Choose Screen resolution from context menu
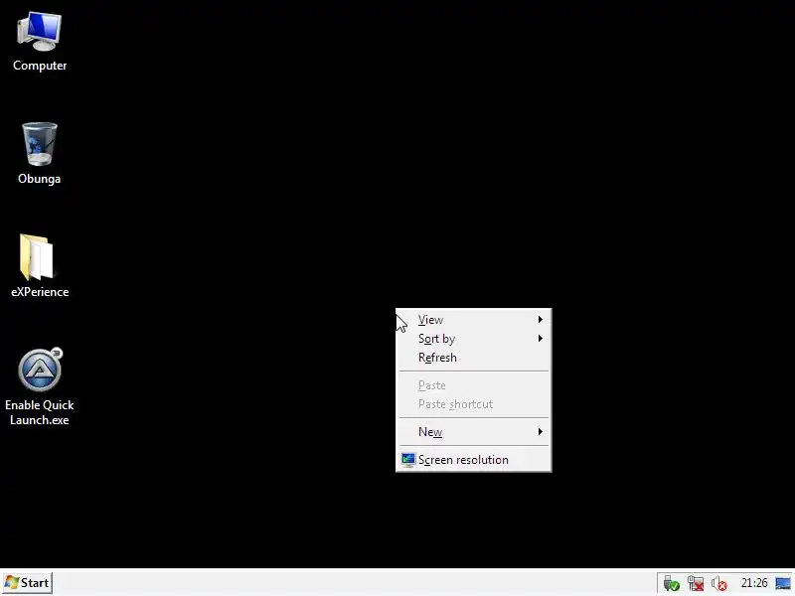The height and width of the screenshot is (596, 795). (474, 460)
